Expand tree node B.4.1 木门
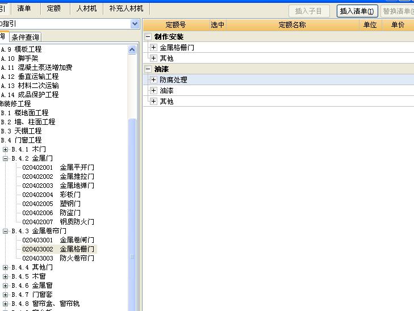This screenshot has height=311, width=414. [5, 150]
